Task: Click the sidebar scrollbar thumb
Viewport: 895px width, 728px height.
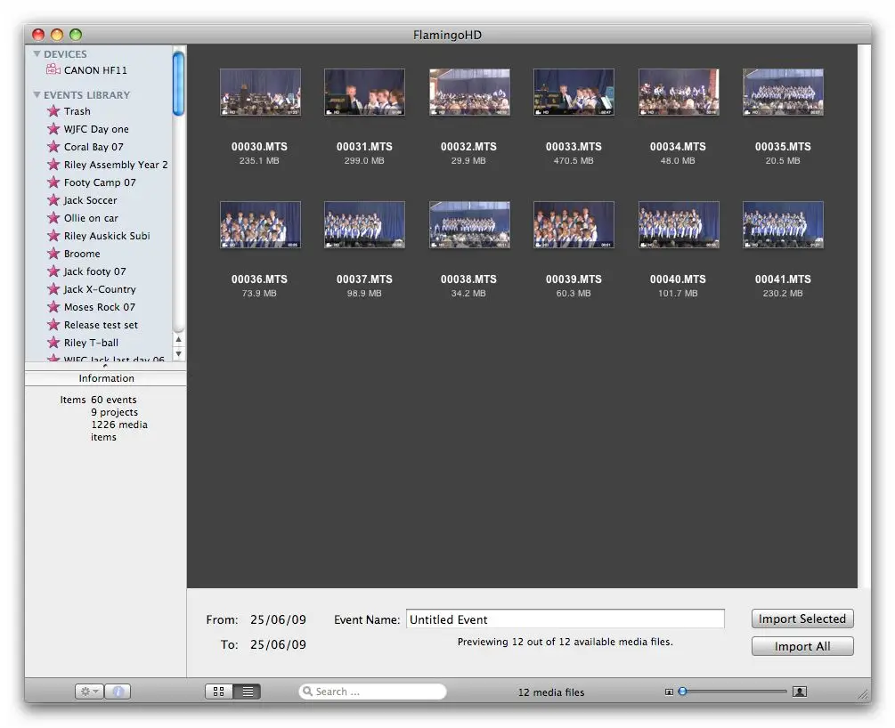Action: coord(179,84)
